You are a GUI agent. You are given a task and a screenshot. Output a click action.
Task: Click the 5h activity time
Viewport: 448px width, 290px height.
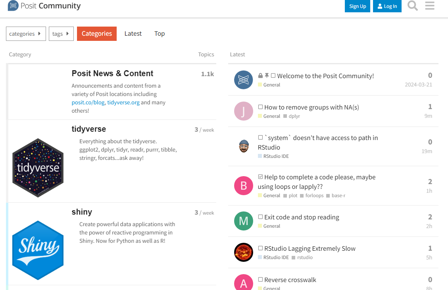(x=429, y=257)
